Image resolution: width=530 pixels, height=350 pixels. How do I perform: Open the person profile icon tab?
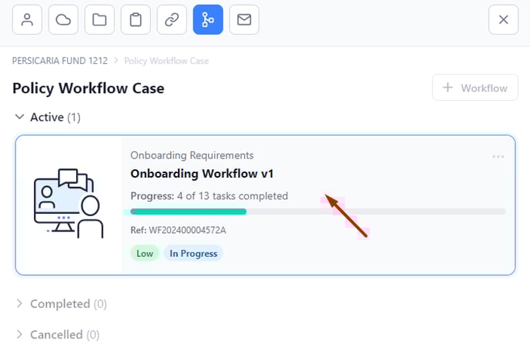click(27, 19)
